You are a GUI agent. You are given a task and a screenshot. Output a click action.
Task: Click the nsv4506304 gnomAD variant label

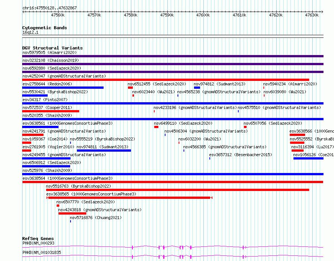[206, 131]
